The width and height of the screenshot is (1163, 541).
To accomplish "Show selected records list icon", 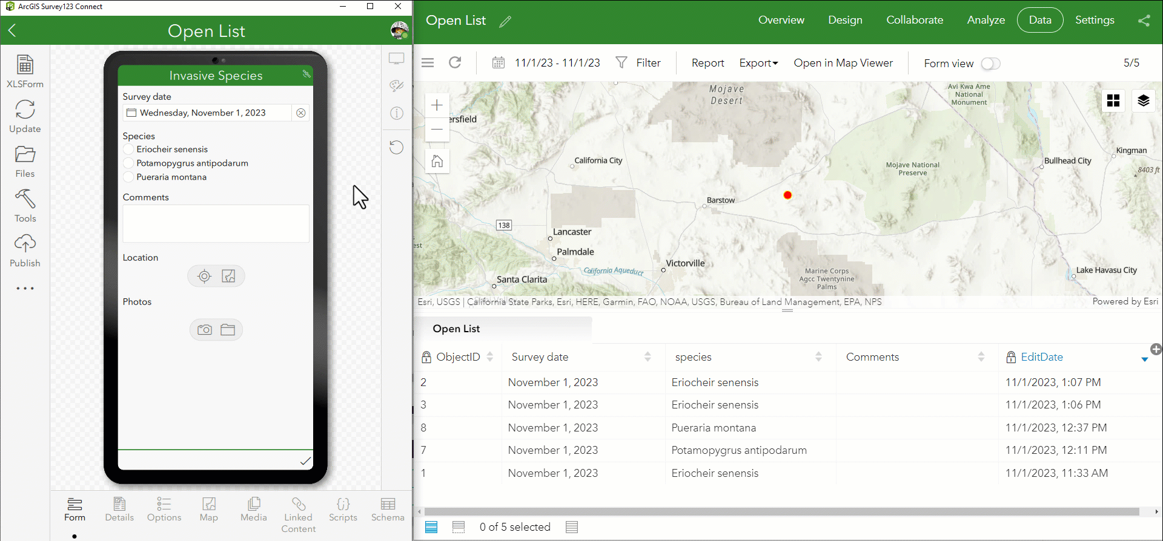I will [572, 527].
